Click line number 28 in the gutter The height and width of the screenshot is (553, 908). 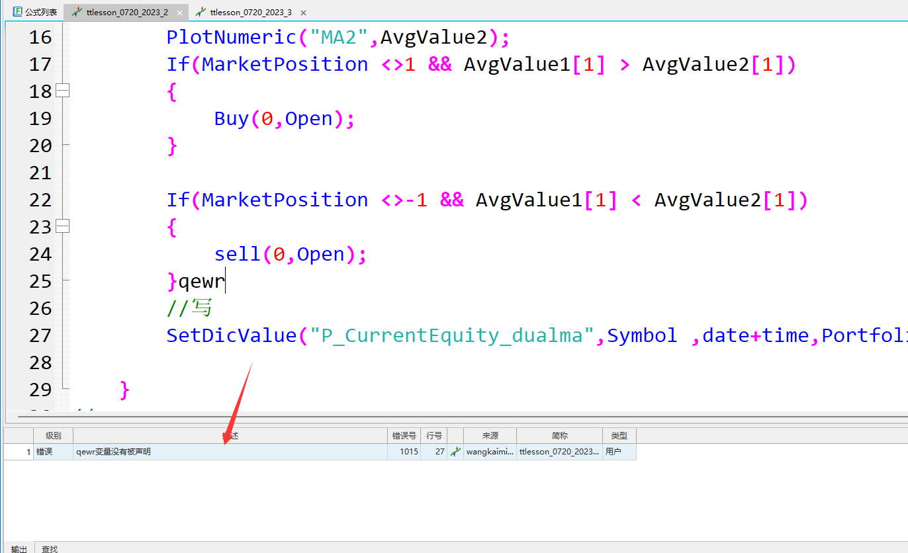point(40,362)
